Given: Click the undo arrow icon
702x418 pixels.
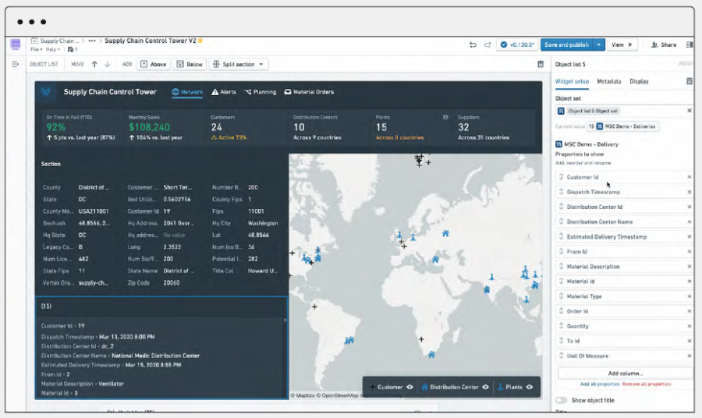Looking at the screenshot, I should click(x=473, y=44).
